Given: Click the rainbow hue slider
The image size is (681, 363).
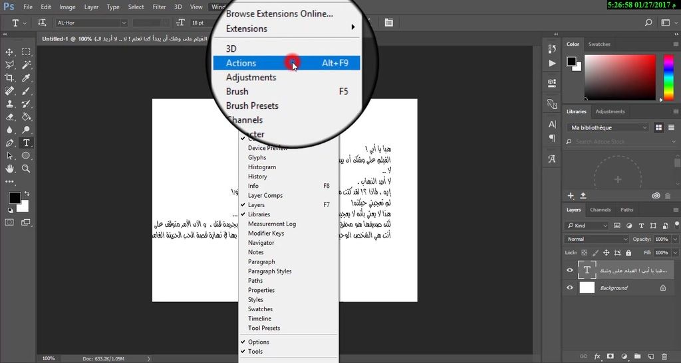Looking at the screenshot, I should [668, 78].
